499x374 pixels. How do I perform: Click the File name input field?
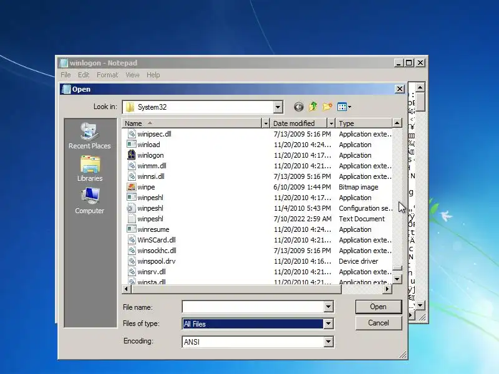(253, 307)
